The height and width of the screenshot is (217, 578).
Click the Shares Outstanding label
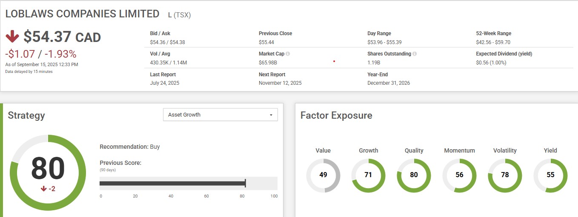(389, 54)
